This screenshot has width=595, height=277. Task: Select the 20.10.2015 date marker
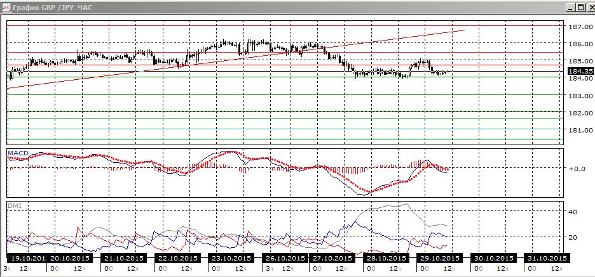click(x=71, y=259)
